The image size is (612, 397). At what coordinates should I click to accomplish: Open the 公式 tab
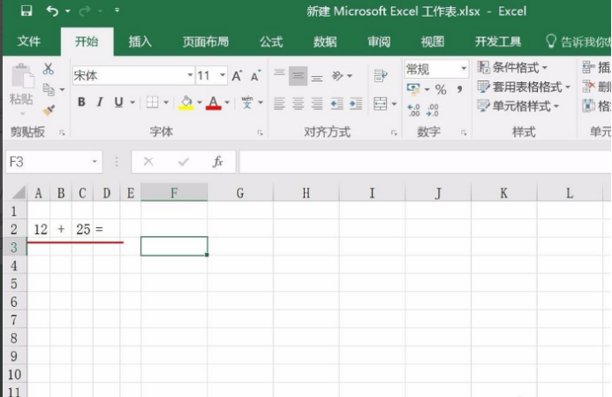click(271, 42)
